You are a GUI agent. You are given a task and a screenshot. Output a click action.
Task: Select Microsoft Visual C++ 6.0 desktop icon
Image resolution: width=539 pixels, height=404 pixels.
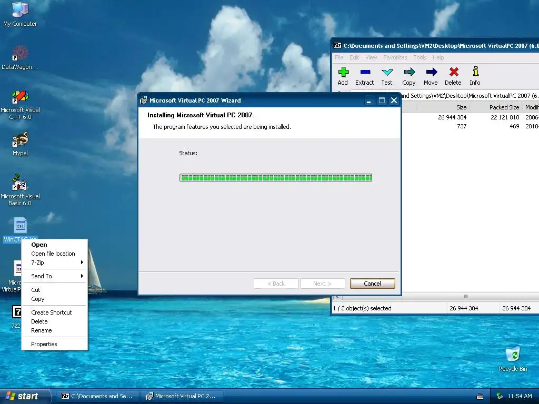(x=20, y=105)
